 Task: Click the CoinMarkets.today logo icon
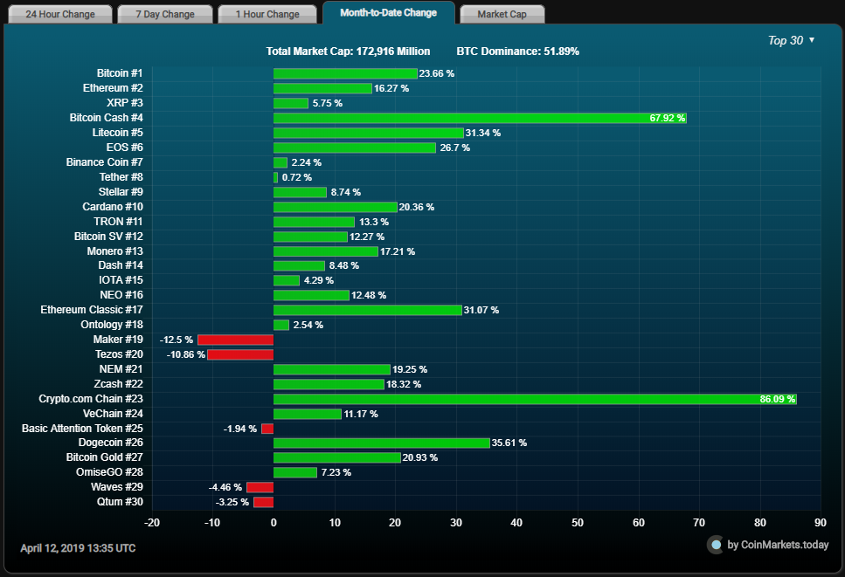[x=715, y=545]
